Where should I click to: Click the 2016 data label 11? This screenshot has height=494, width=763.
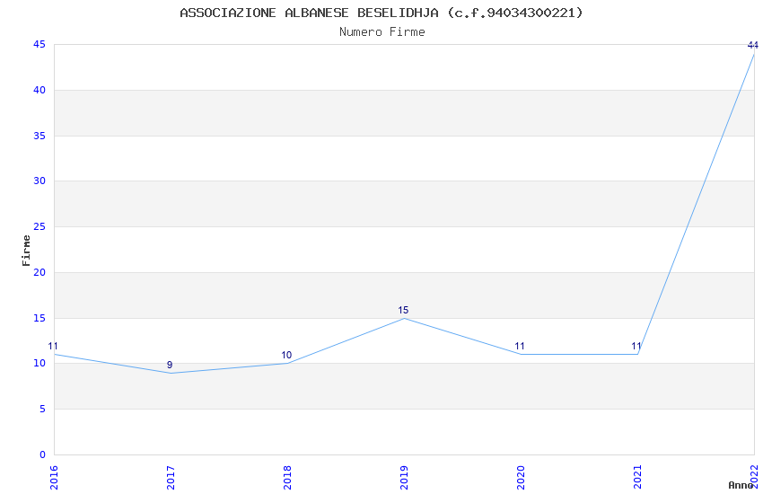[x=53, y=347]
